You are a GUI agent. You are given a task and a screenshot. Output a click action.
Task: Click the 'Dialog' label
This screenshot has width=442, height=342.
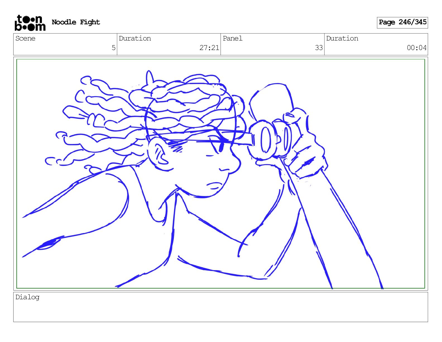(x=27, y=297)
